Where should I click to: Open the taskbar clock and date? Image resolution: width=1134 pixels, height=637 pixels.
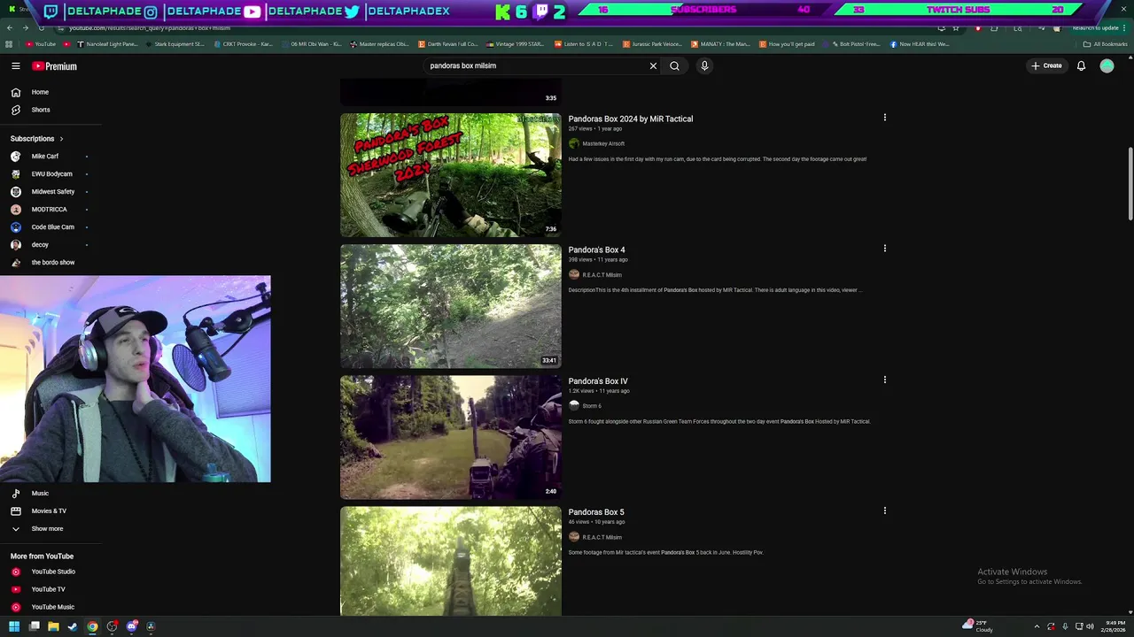(x=1113, y=626)
